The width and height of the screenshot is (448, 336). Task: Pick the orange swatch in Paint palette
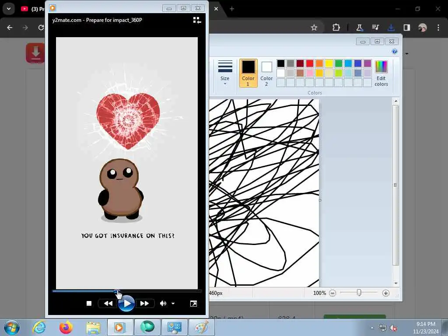point(319,63)
